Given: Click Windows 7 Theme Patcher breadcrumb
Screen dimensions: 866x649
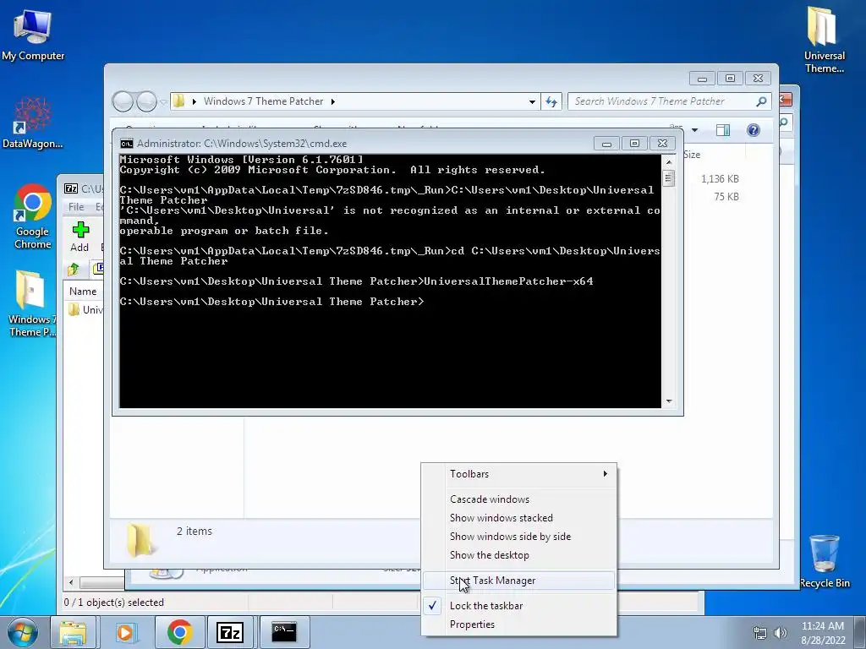Looking at the screenshot, I should tap(264, 101).
